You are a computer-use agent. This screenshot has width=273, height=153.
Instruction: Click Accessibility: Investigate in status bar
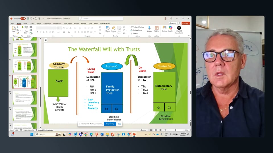pyautogui.click(x=44, y=130)
